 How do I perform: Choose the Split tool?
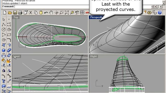pos(9,66)
